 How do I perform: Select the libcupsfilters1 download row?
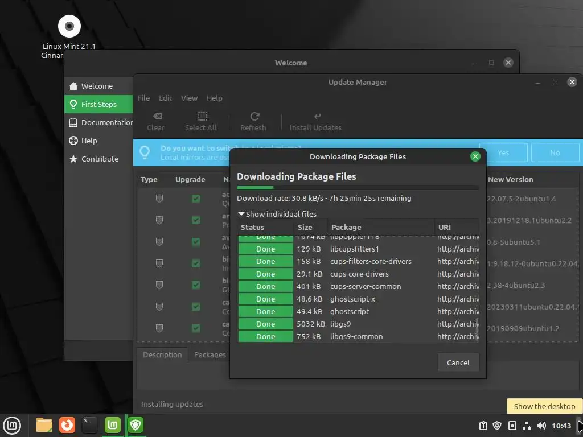tap(359, 249)
